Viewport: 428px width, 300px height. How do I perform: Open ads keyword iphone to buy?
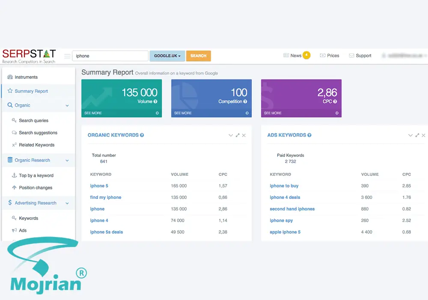[x=284, y=186]
